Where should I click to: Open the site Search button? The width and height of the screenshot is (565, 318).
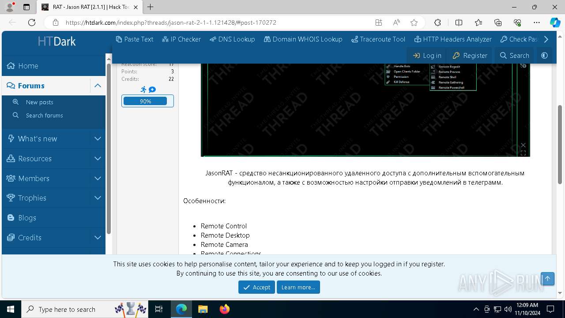[514, 56]
